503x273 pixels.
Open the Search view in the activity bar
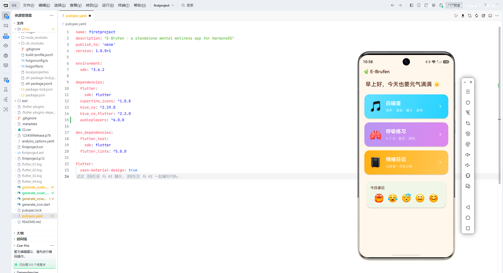(6, 26)
